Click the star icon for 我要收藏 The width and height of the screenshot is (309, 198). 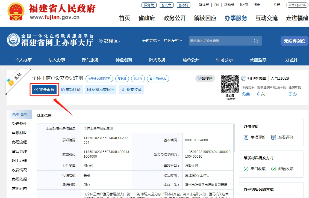click(x=123, y=89)
